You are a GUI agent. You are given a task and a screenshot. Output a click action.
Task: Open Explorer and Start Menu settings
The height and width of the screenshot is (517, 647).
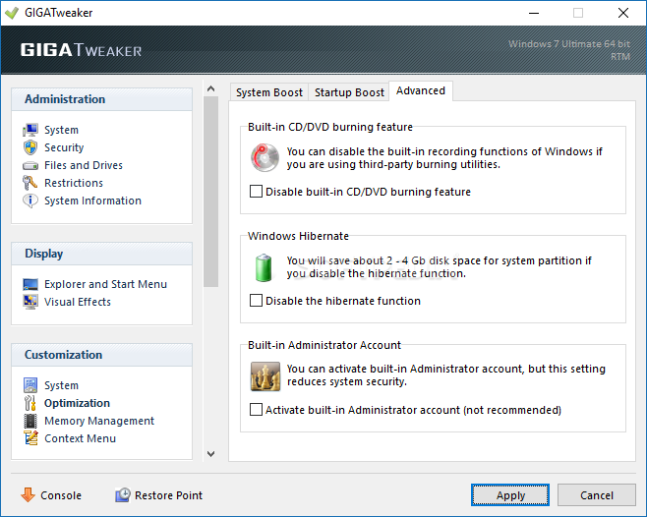point(105,284)
